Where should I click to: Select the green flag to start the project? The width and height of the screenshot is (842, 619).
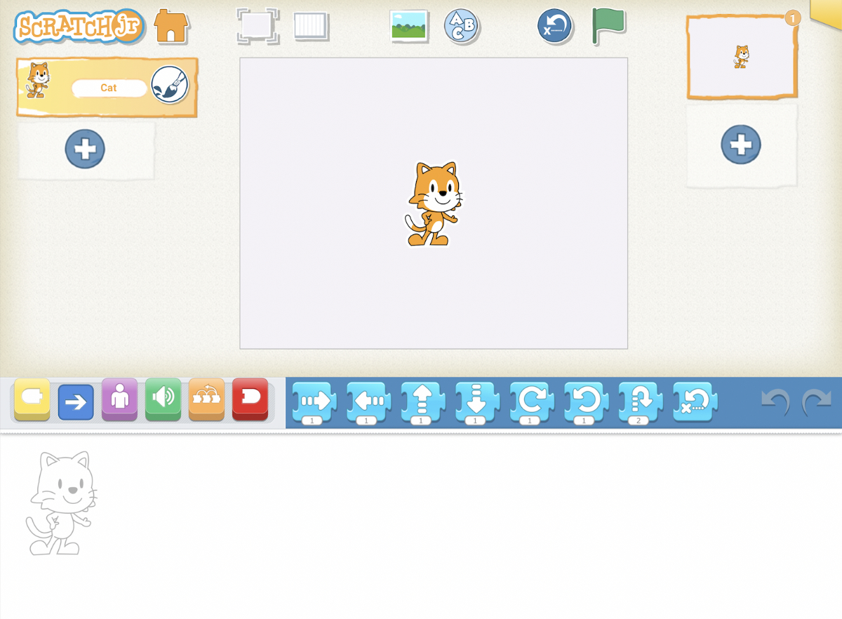coord(608,27)
